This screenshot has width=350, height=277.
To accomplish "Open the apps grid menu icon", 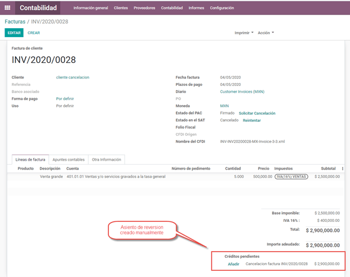I will point(7,8).
